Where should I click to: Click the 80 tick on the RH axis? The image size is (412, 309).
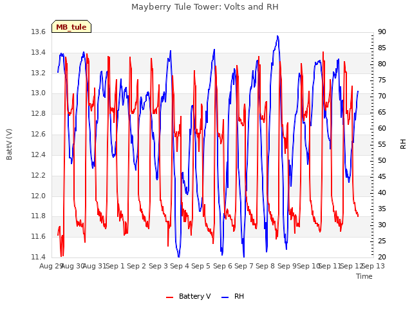click(x=382, y=64)
